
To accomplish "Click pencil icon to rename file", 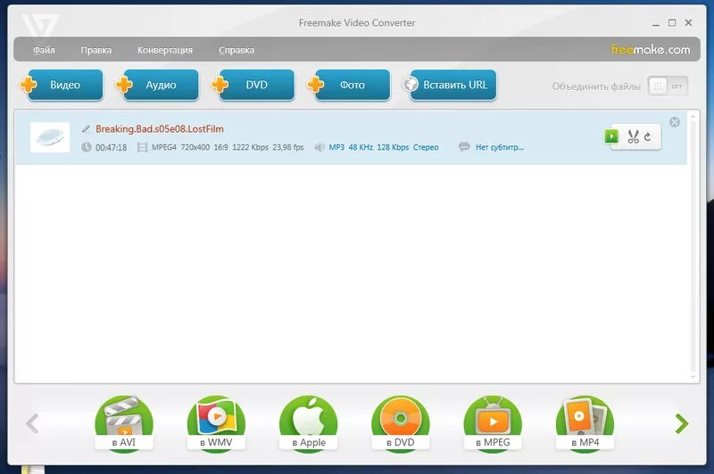I will click(x=86, y=129).
